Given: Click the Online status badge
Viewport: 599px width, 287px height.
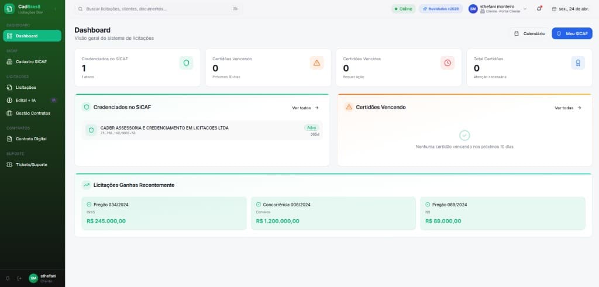Looking at the screenshot, I should [404, 9].
